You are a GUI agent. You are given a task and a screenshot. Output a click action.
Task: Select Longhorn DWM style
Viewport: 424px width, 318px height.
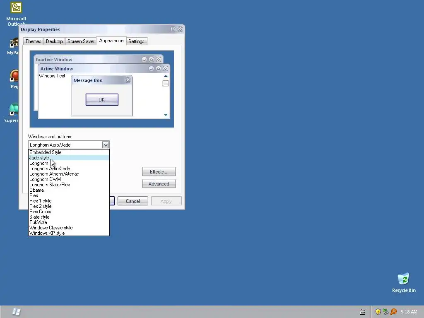coord(69,179)
